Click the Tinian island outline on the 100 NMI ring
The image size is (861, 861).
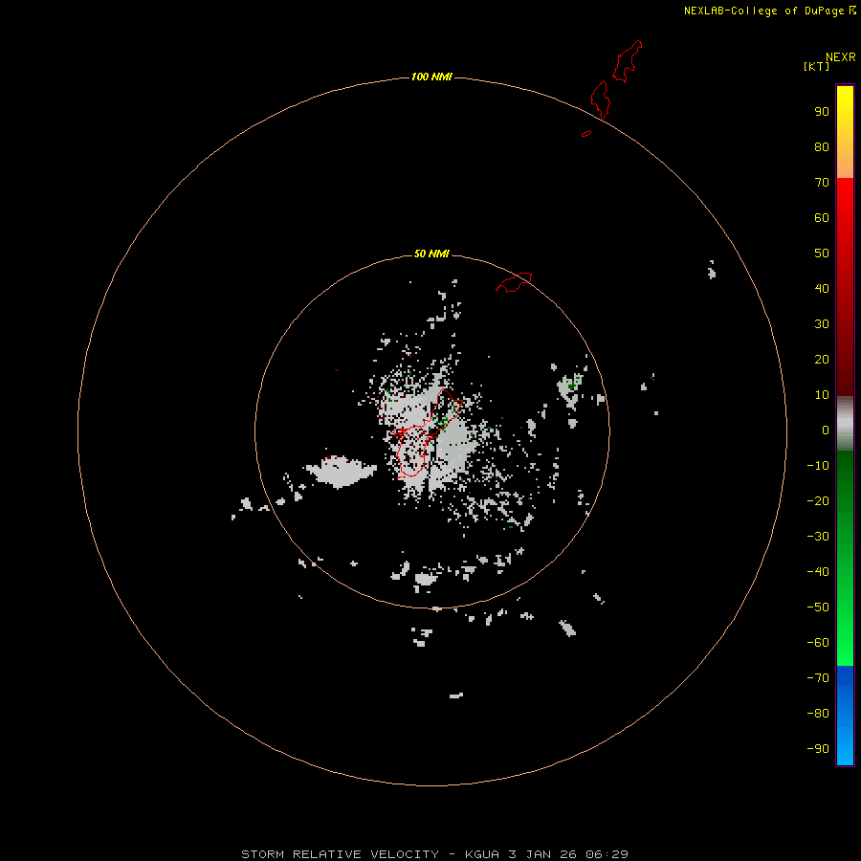[600, 99]
